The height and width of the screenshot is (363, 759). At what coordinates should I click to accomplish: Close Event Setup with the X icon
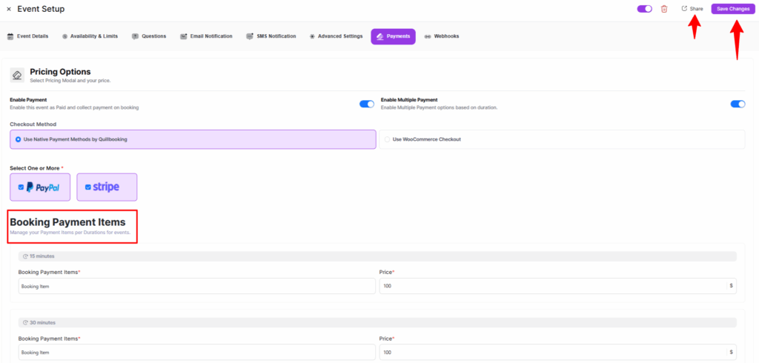tap(9, 9)
